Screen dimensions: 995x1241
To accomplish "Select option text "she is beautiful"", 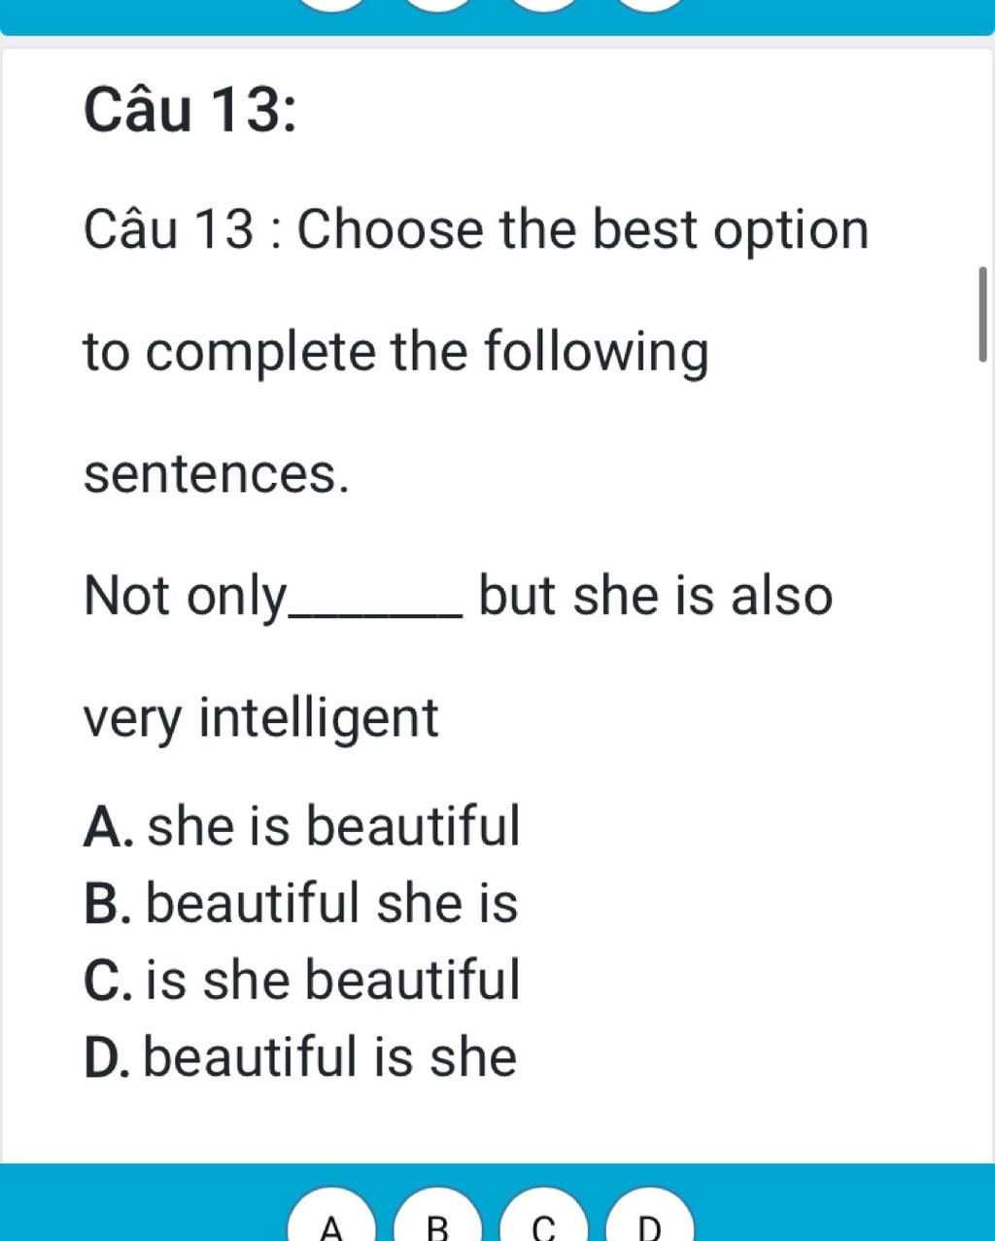I will (x=334, y=826).
